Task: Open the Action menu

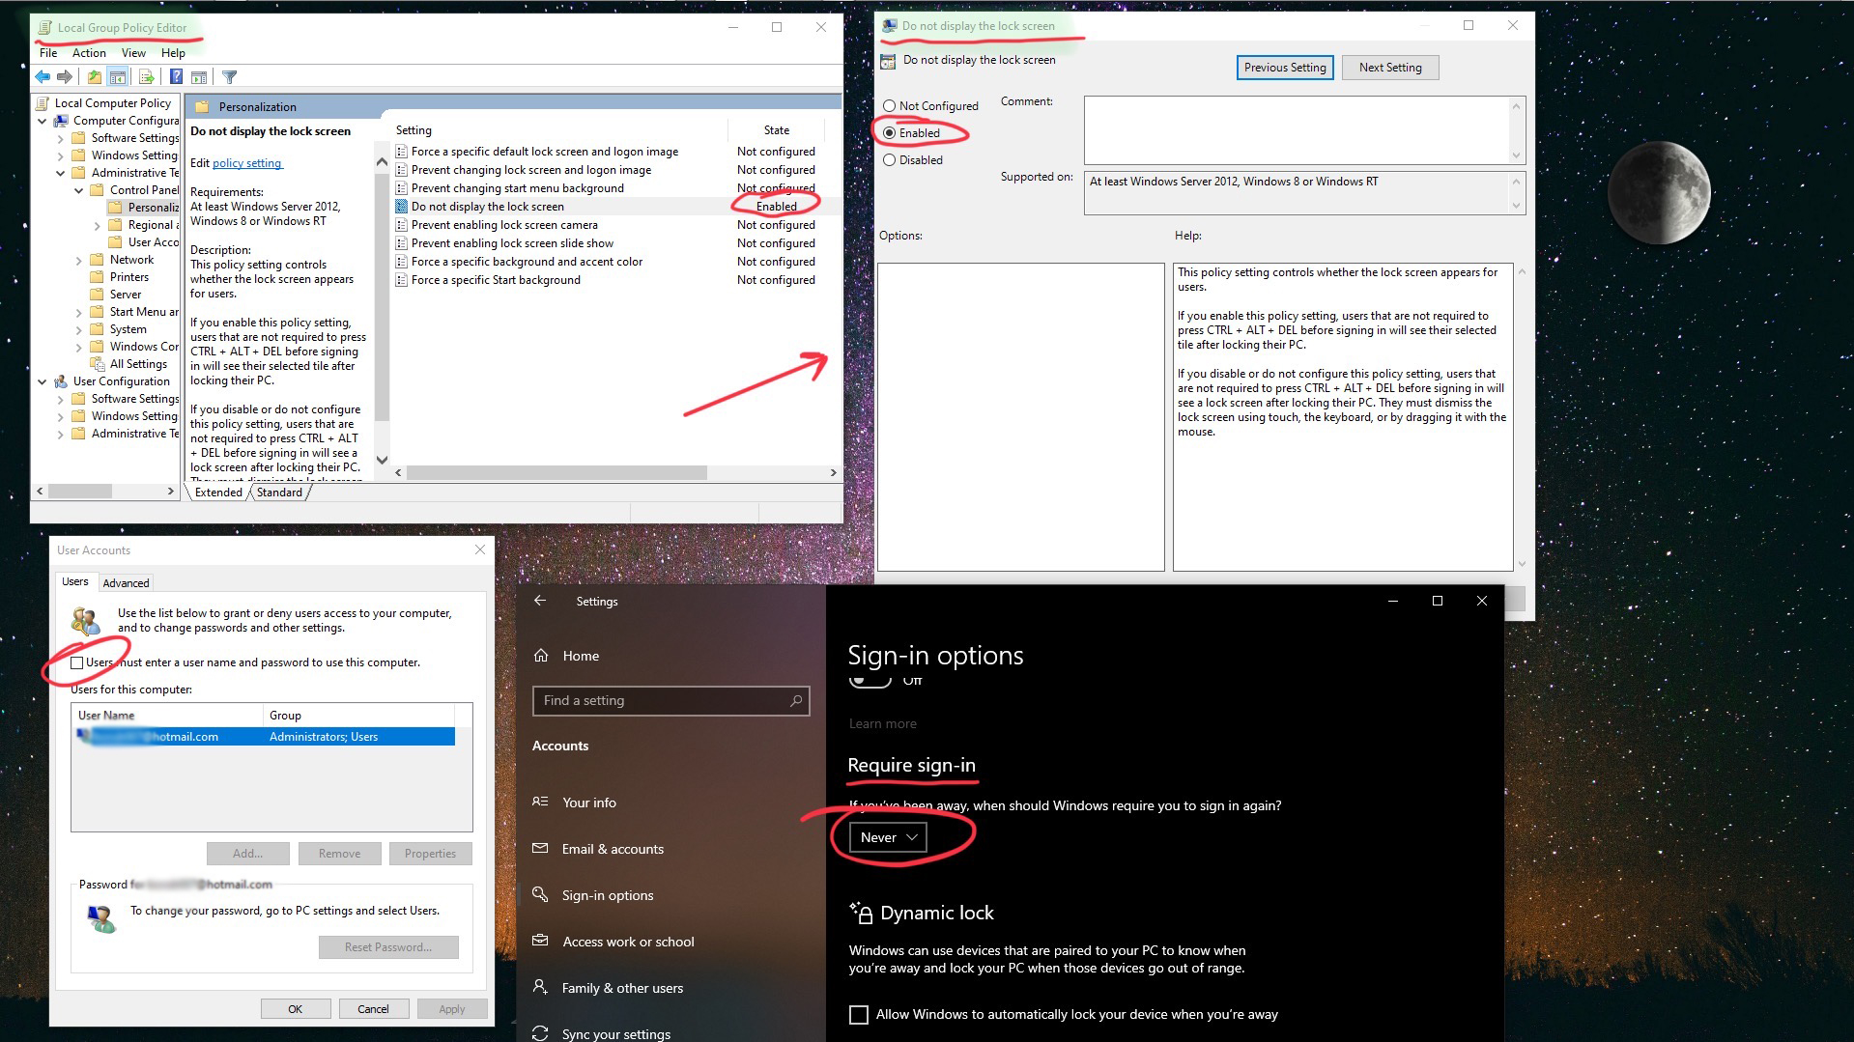Action: (89, 53)
